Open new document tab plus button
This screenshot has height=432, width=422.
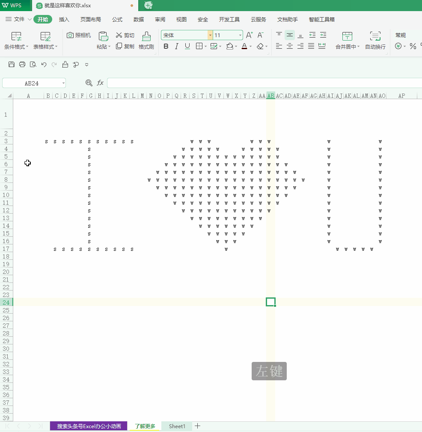tap(148, 5)
